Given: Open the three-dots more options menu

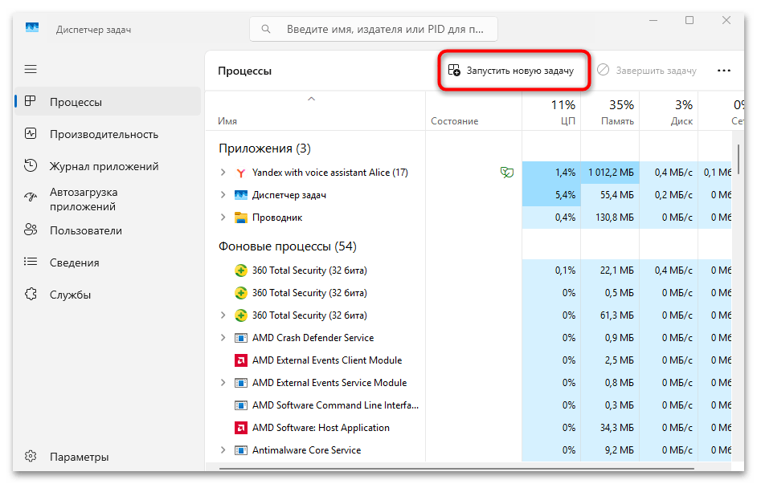Looking at the screenshot, I should pyautogui.click(x=723, y=71).
